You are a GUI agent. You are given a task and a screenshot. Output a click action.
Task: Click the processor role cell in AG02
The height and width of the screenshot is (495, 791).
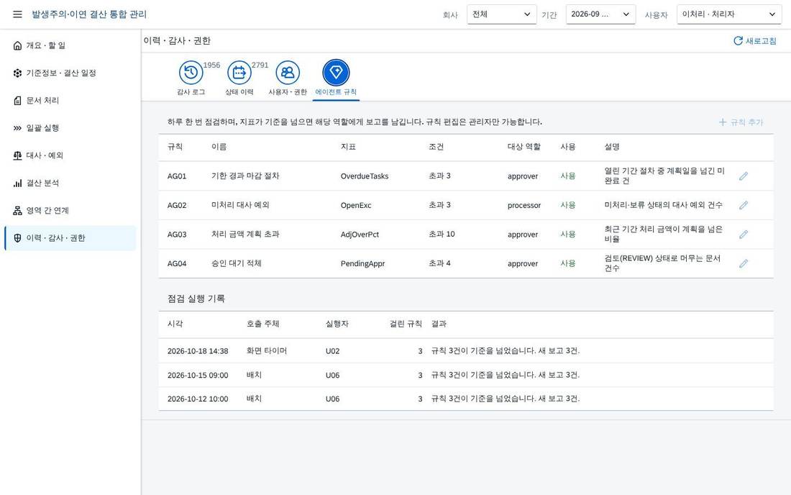coord(524,205)
